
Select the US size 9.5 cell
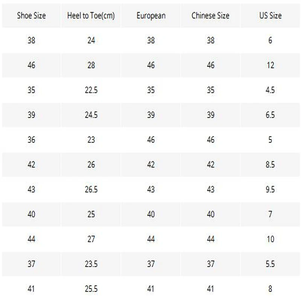coord(270,190)
